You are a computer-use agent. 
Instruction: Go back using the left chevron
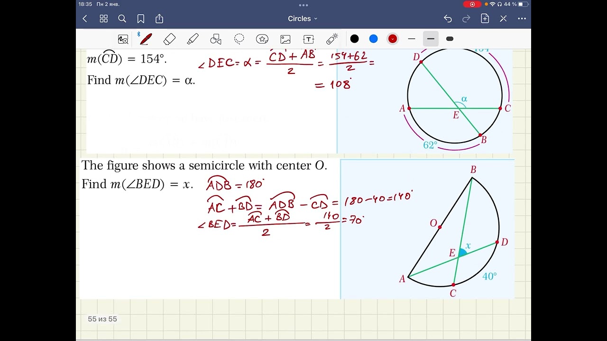tap(85, 18)
